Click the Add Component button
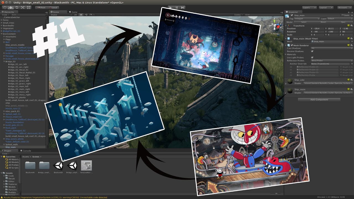Screen dimensions: 354x199 tap(319, 99)
